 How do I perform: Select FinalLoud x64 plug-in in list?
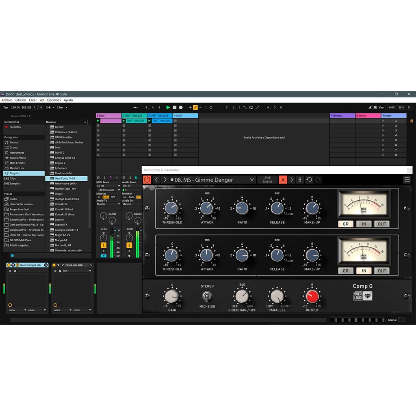pos(66,173)
